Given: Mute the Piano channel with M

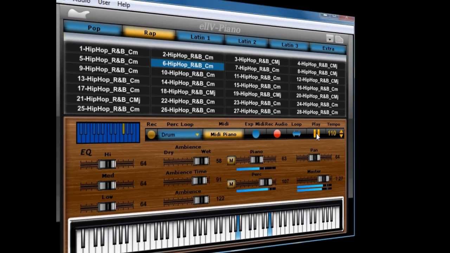Looking at the screenshot, I should tap(231, 161).
